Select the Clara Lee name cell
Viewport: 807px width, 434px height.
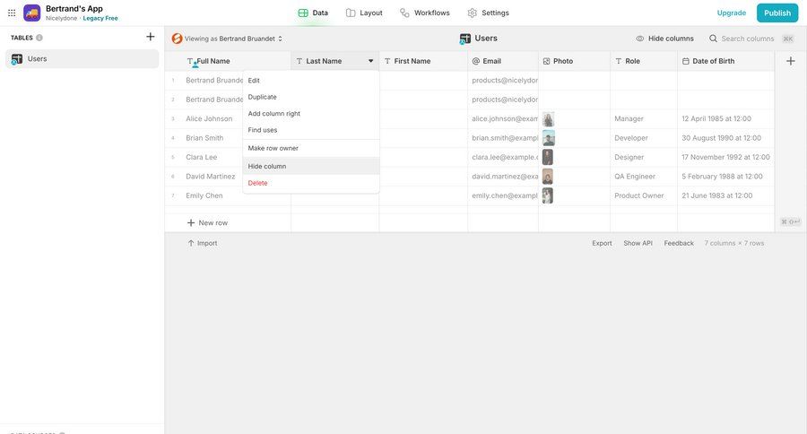tap(201, 157)
